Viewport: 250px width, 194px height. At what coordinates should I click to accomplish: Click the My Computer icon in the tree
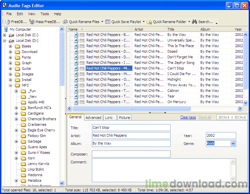click(x=6, y=29)
